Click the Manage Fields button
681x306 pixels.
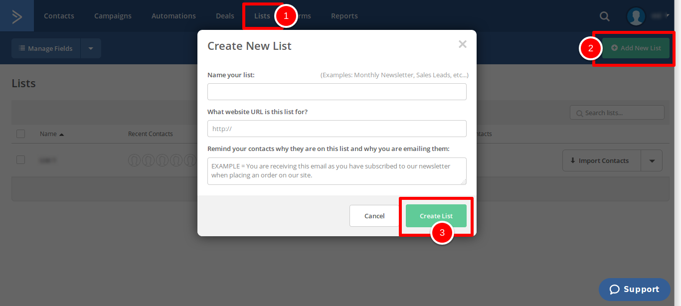tap(46, 48)
